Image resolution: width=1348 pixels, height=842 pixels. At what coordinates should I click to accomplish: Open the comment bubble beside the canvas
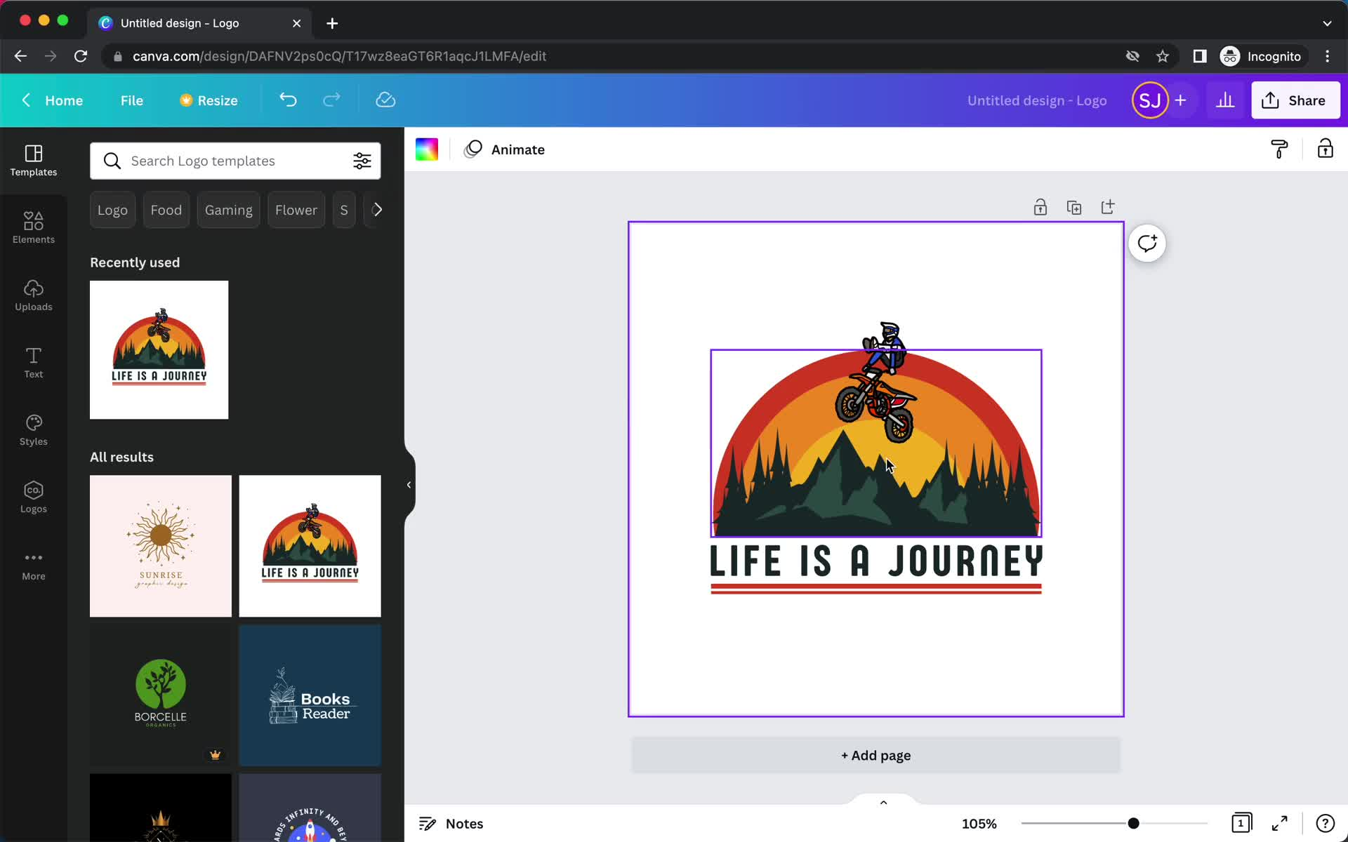click(x=1147, y=243)
